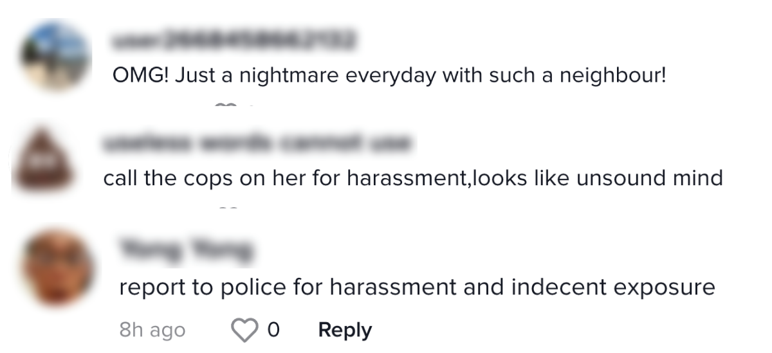Screen dimensions: 772x353
Task: Select the "OMG! Just a nightmare everyday" comment
Action: (389, 77)
